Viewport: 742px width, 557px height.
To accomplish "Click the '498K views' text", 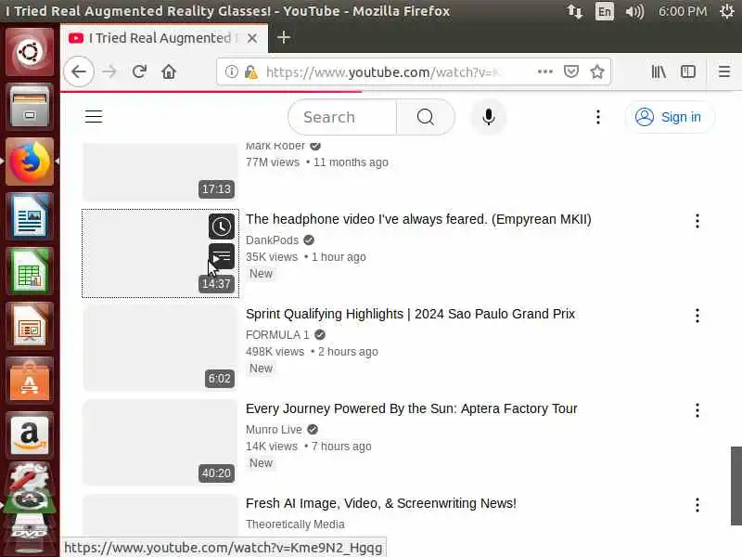I will pyautogui.click(x=275, y=352).
